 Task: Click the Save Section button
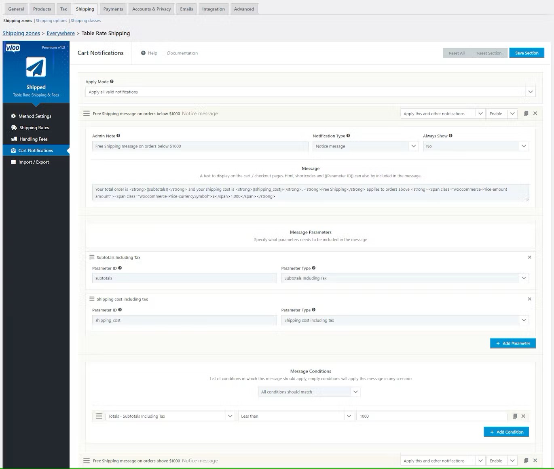527,53
